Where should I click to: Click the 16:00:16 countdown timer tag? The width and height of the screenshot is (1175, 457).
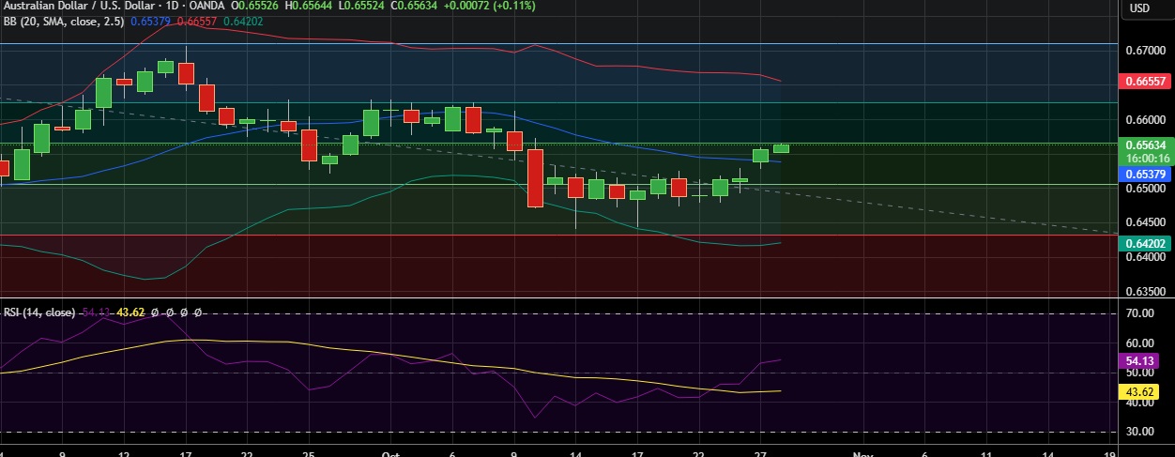point(1146,159)
